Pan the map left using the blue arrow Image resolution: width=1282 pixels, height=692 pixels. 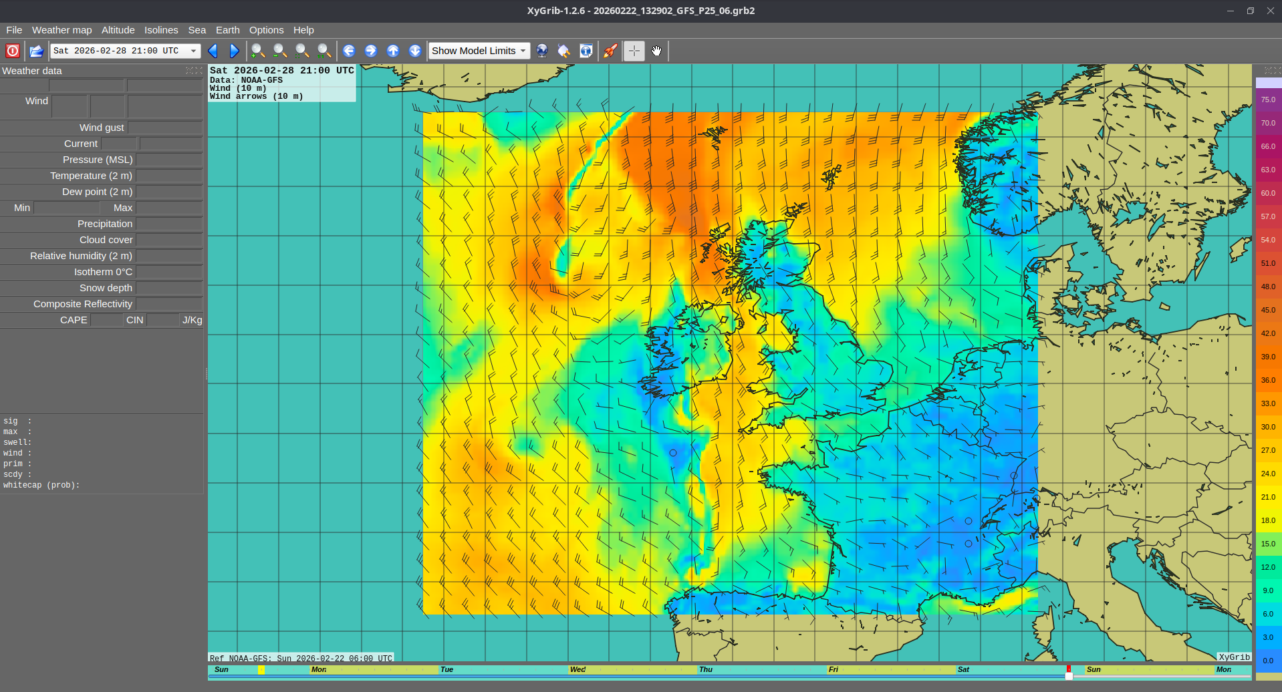[349, 51]
